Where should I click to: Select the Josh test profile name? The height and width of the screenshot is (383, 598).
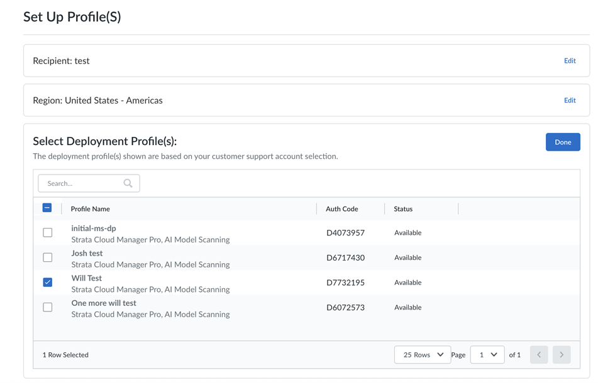87,253
